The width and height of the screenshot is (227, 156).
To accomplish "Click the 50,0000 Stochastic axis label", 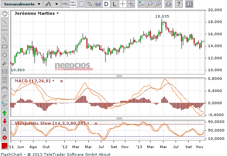I will (x=216, y=130).
